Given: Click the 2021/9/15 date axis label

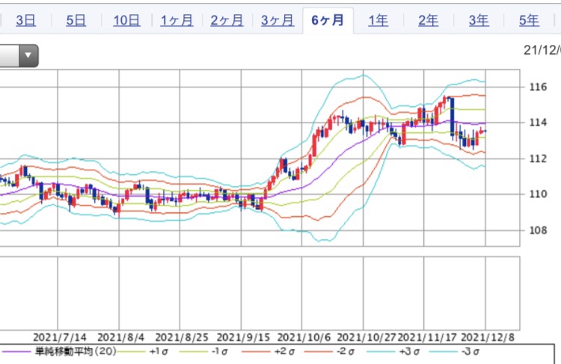Looking at the screenshot, I should pyautogui.click(x=243, y=337).
